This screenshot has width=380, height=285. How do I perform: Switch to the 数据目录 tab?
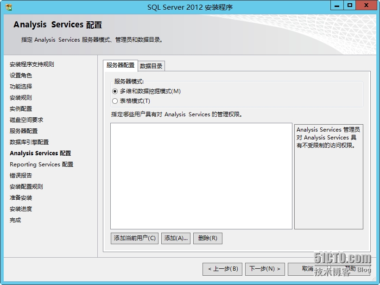pyautogui.click(x=151, y=66)
